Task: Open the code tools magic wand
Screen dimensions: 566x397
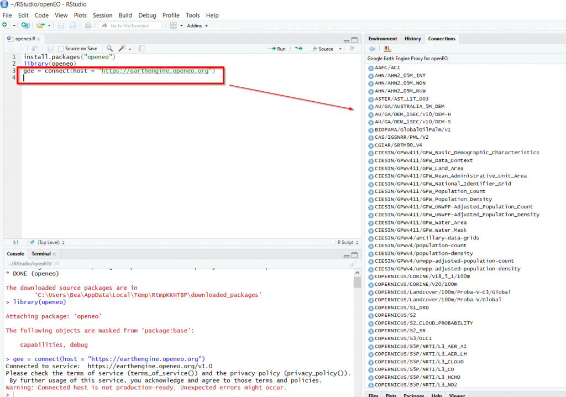Action: [122, 49]
